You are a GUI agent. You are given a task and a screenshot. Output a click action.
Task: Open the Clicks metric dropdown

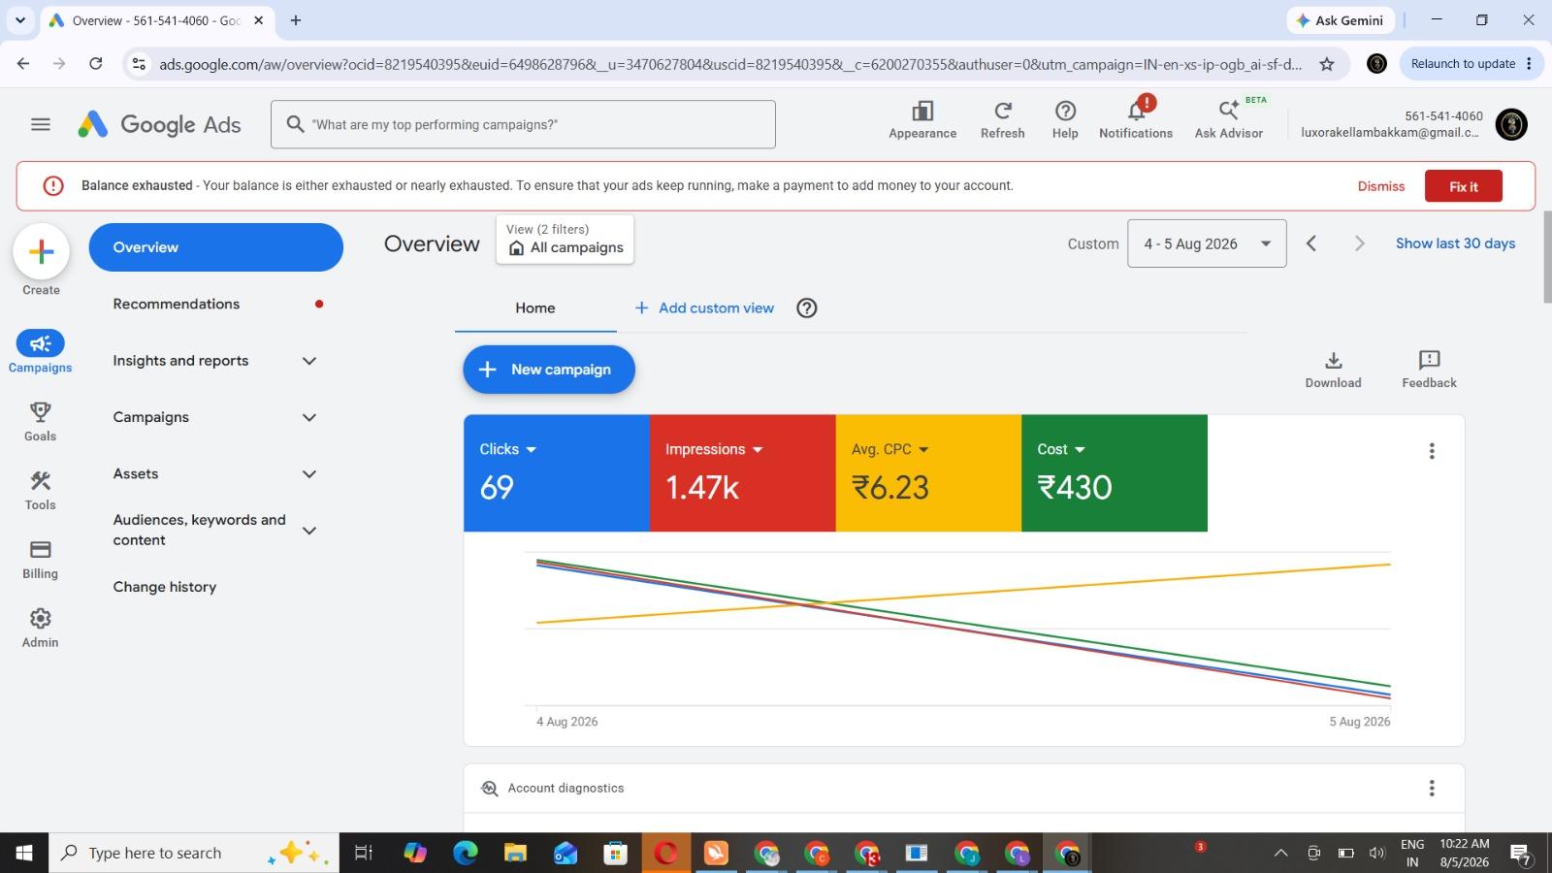tap(508, 449)
